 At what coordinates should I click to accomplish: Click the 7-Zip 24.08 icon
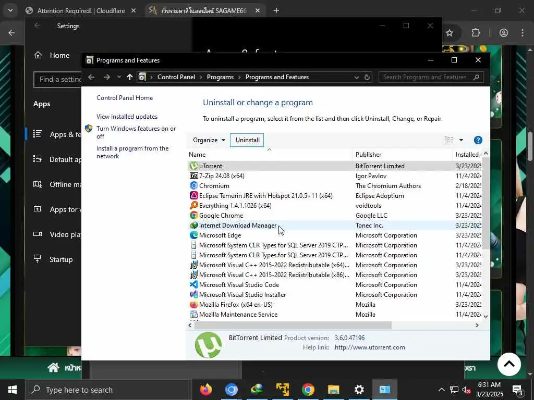pyautogui.click(x=194, y=176)
